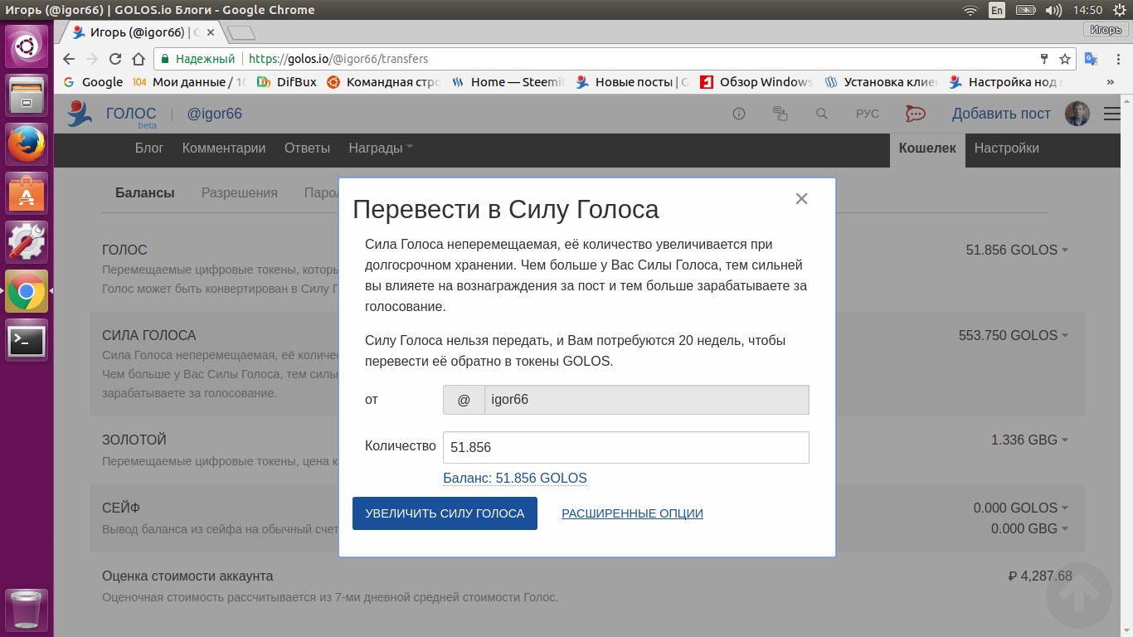The width and height of the screenshot is (1133, 637).
Task: Expand the 51.856 GOLOS balance dropdown
Action: tap(1017, 250)
